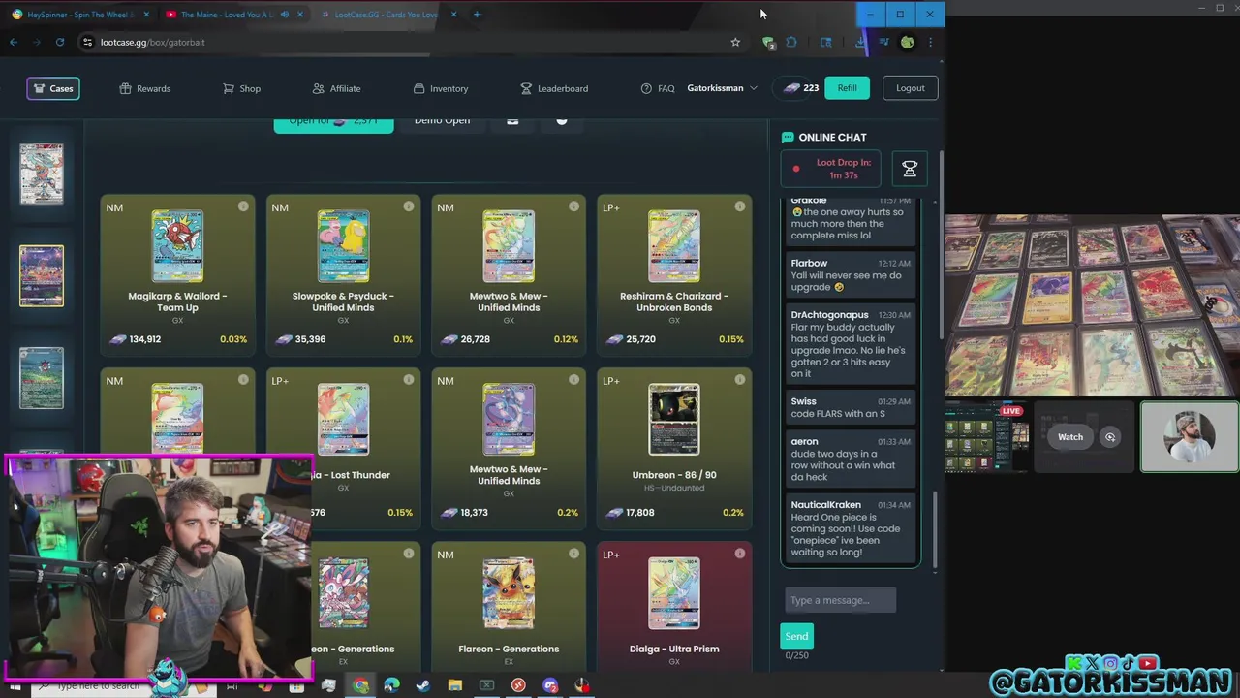The height and width of the screenshot is (698, 1240).
Task: Mute audio on The Maine tab
Action: point(284,15)
